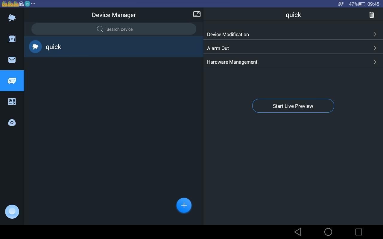Click the magnifier in the search bar
Screen dimensions: 383x239
(100, 29)
